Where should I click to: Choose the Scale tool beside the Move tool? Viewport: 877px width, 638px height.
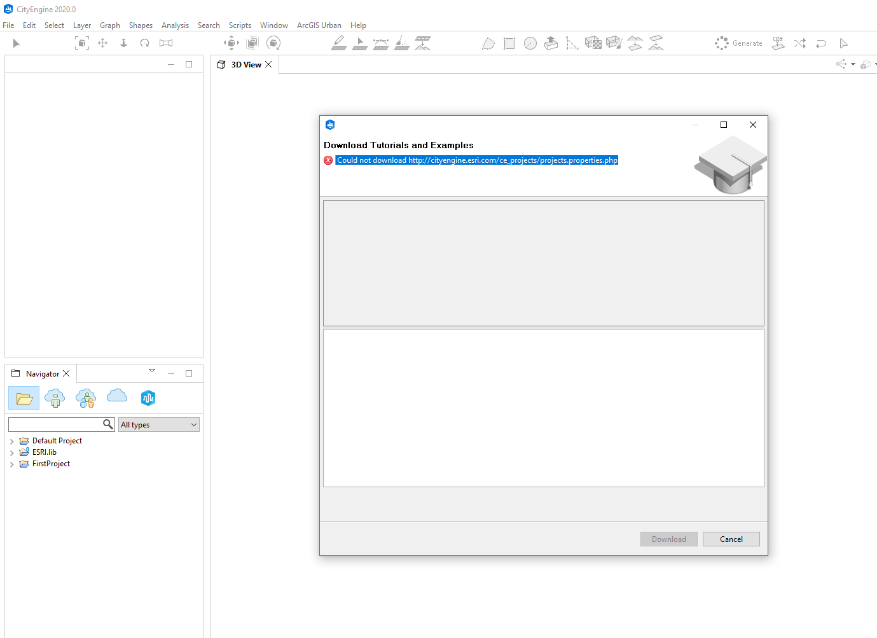click(x=124, y=43)
